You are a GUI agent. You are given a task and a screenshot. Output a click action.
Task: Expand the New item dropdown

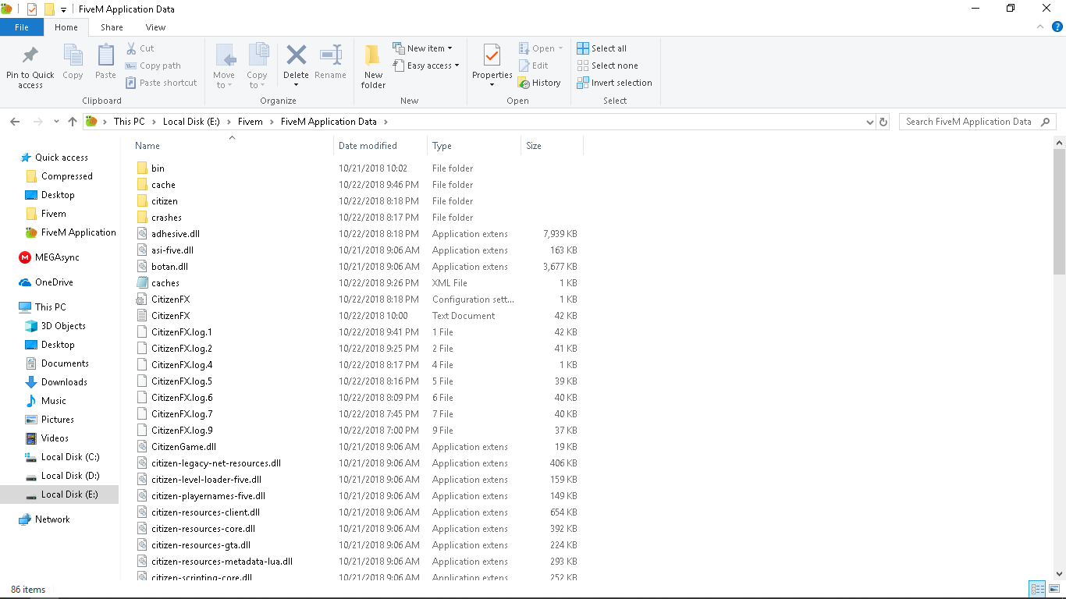tap(423, 48)
